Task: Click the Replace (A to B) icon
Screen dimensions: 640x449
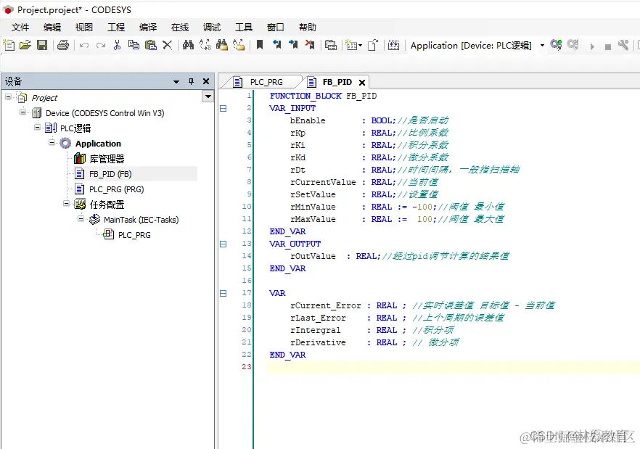Action: (x=205, y=45)
